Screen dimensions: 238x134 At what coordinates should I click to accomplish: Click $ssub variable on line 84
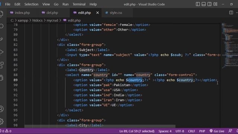[x=176, y=55]
